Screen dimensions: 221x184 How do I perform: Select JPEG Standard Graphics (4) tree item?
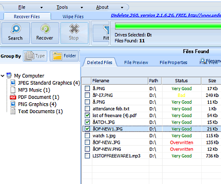(x=49, y=83)
